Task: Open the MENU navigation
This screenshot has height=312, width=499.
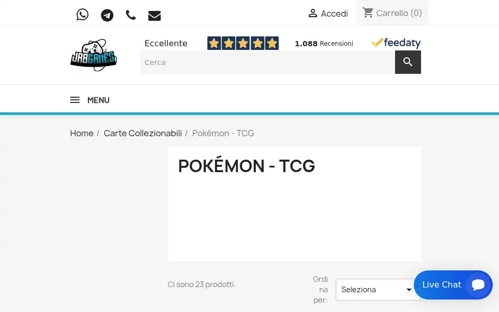Action: pyautogui.click(x=98, y=100)
